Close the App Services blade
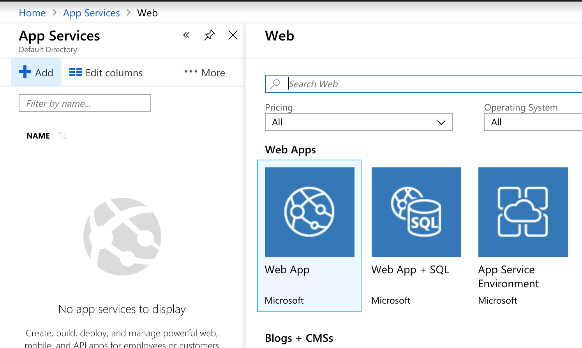This screenshot has width=582, height=348. [x=233, y=35]
